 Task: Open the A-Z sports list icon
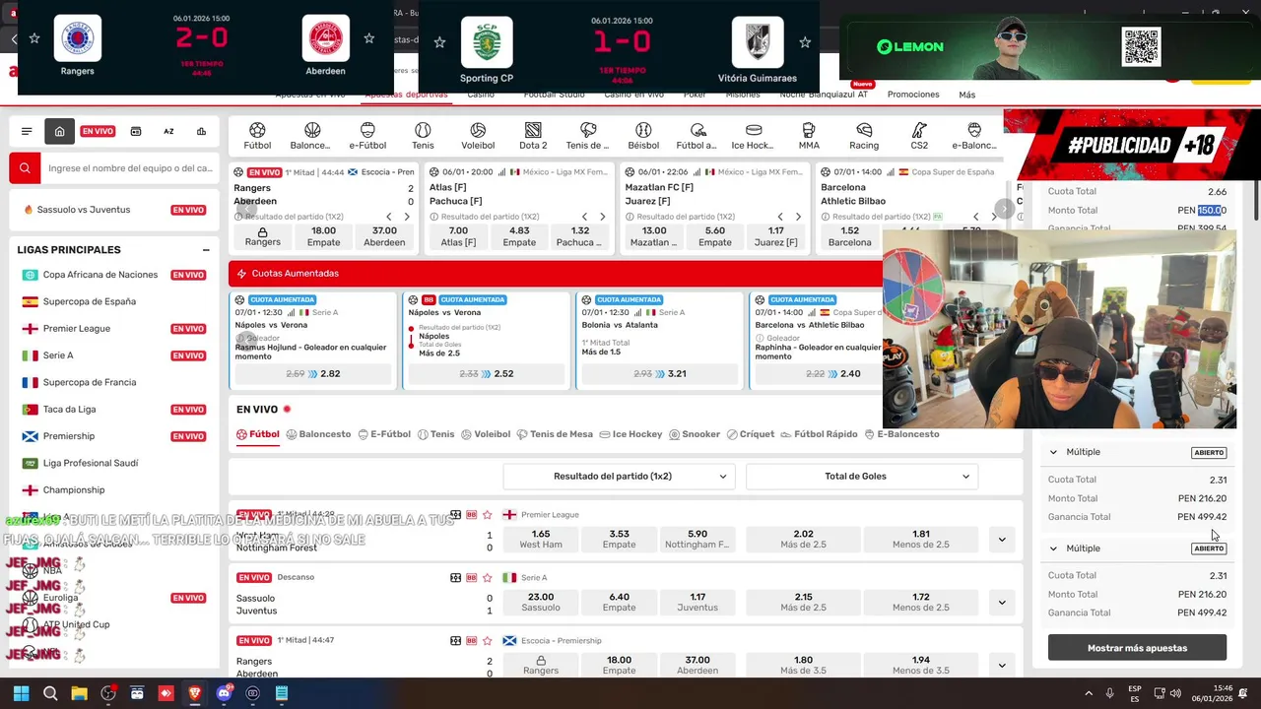(168, 131)
